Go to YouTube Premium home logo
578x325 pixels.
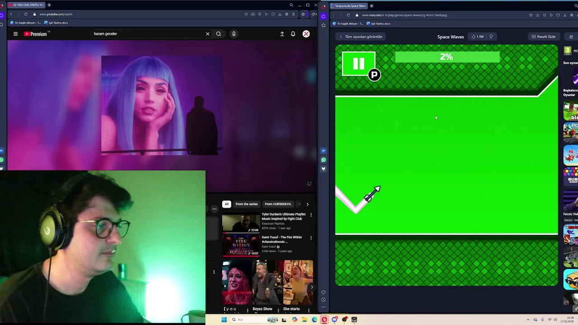point(36,34)
